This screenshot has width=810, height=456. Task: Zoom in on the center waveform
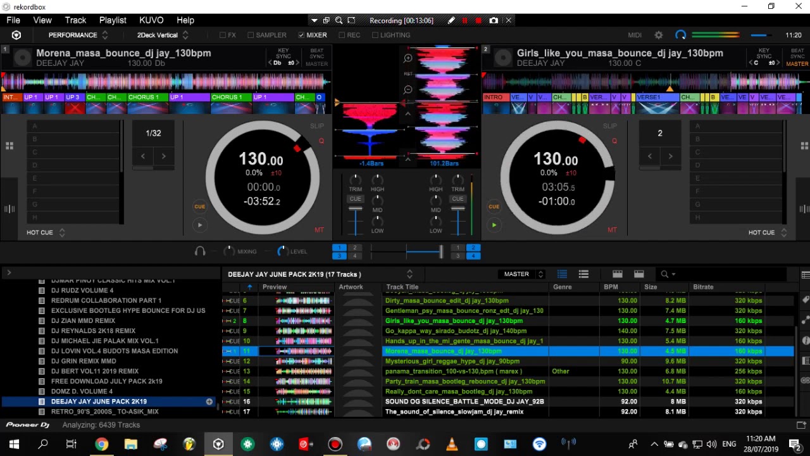click(408, 59)
